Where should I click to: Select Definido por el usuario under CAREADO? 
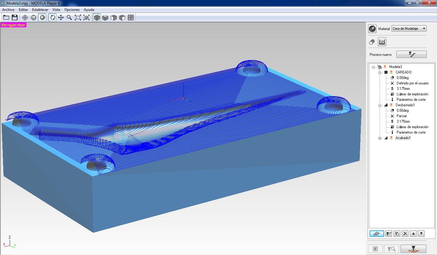(x=412, y=83)
